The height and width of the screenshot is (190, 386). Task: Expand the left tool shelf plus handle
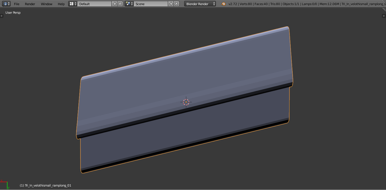click(x=1, y=16)
